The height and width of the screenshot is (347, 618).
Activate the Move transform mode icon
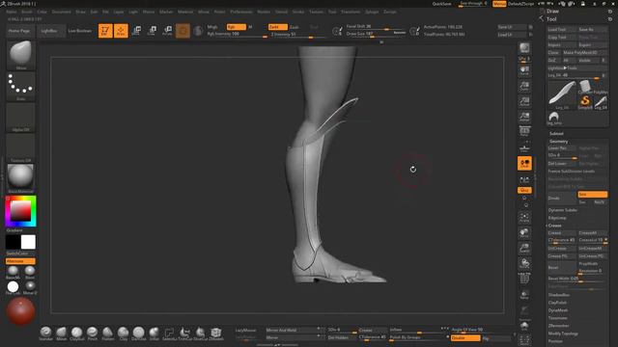click(136, 31)
